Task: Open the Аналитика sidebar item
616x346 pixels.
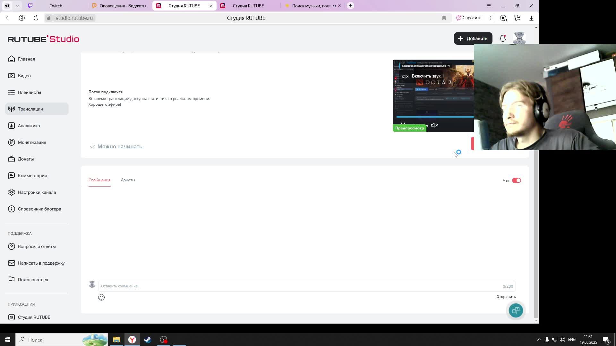Action: coord(29,126)
